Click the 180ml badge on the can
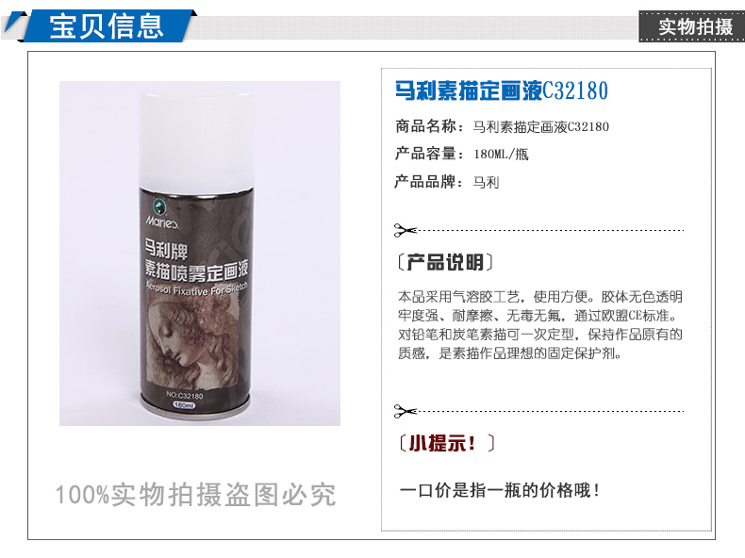Screen dimensions: 745x558 click(184, 405)
